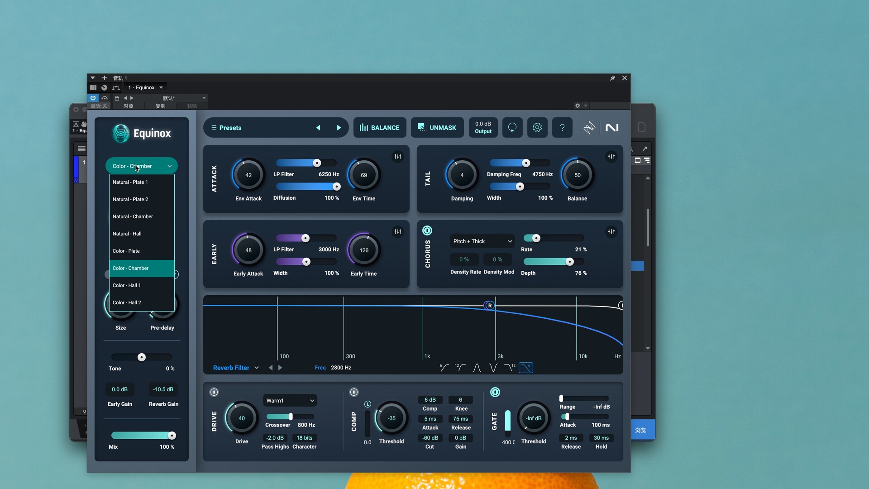Click the 0.0 dB Output field
Viewport: 869px width, 489px height.
483,128
